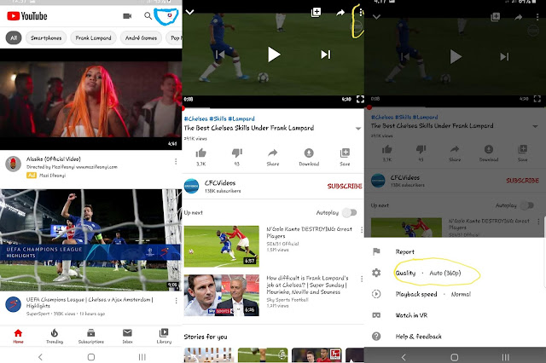Open Quality Auto (360p) menu entry
Image resolution: width=546 pixels, height=363 pixels.
(455, 273)
